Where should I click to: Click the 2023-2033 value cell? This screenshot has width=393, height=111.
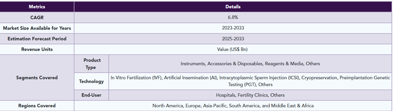(x=233, y=28)
